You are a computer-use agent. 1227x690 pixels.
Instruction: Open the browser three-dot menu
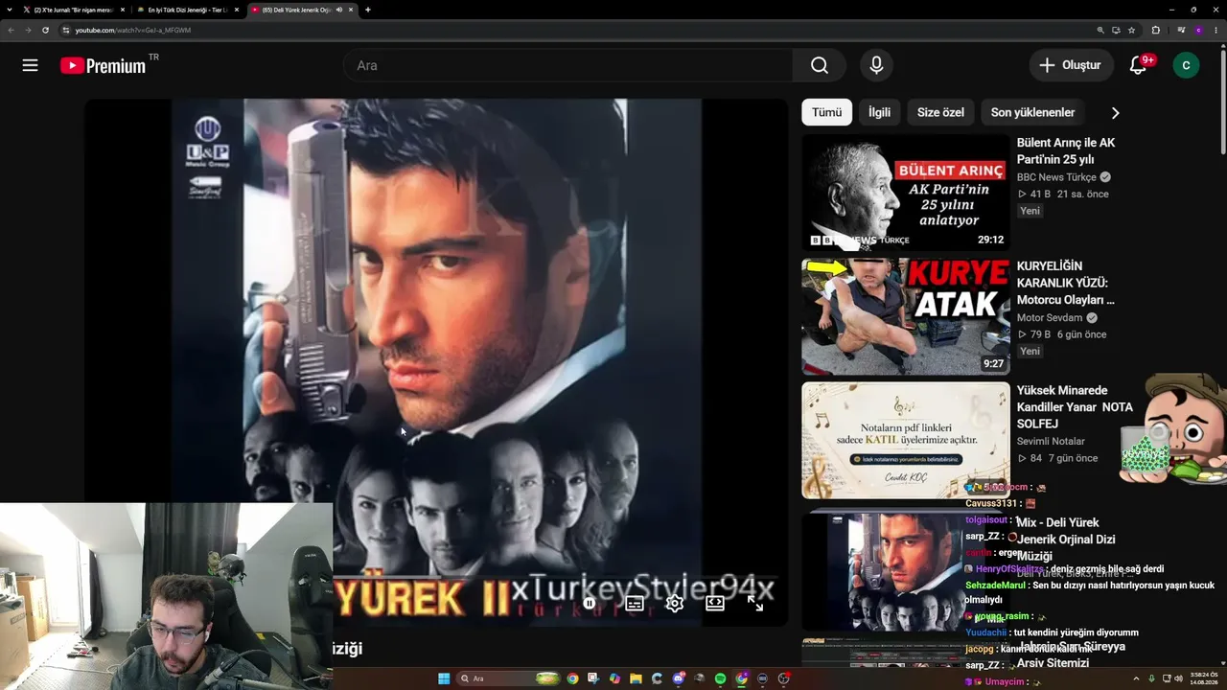1215,30
